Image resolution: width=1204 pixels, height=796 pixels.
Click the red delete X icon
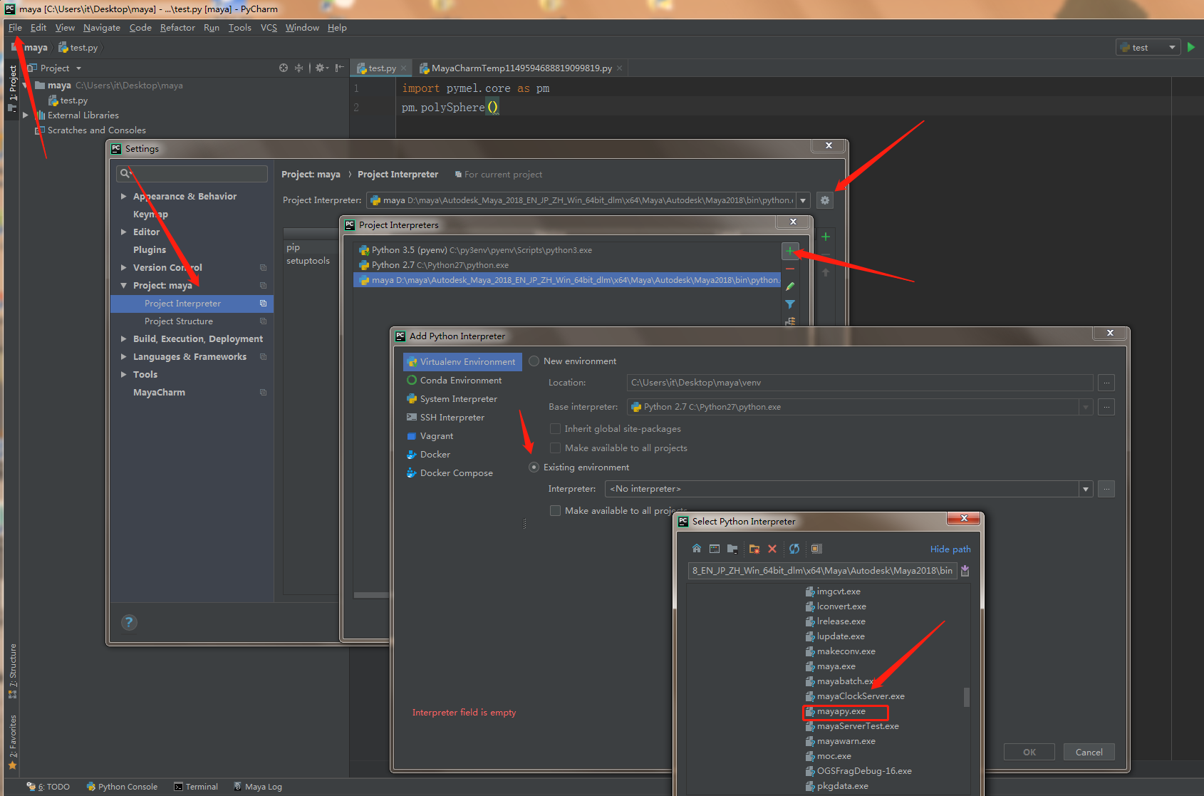(772, 549)
